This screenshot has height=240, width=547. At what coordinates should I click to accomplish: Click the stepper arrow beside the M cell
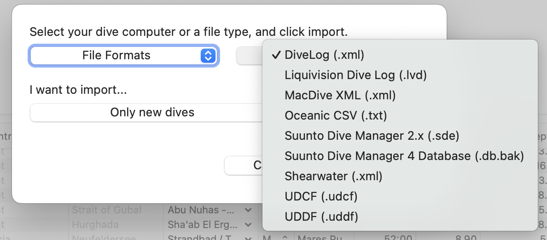(x=285, y=237)
